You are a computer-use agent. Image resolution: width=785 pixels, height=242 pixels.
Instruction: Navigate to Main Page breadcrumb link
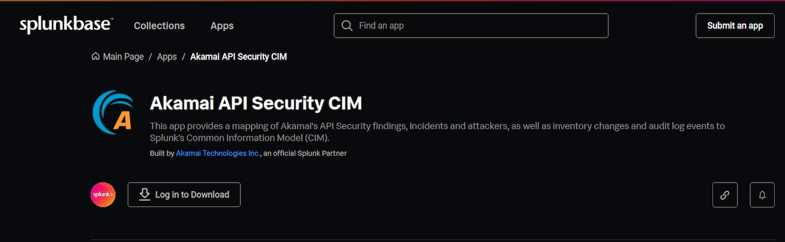[123, 57]
